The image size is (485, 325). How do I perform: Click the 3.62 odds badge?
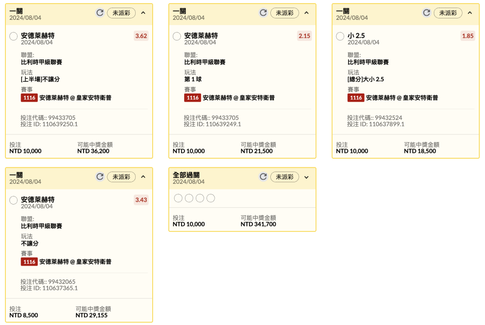pyautogui.click(x=141, y=36)
